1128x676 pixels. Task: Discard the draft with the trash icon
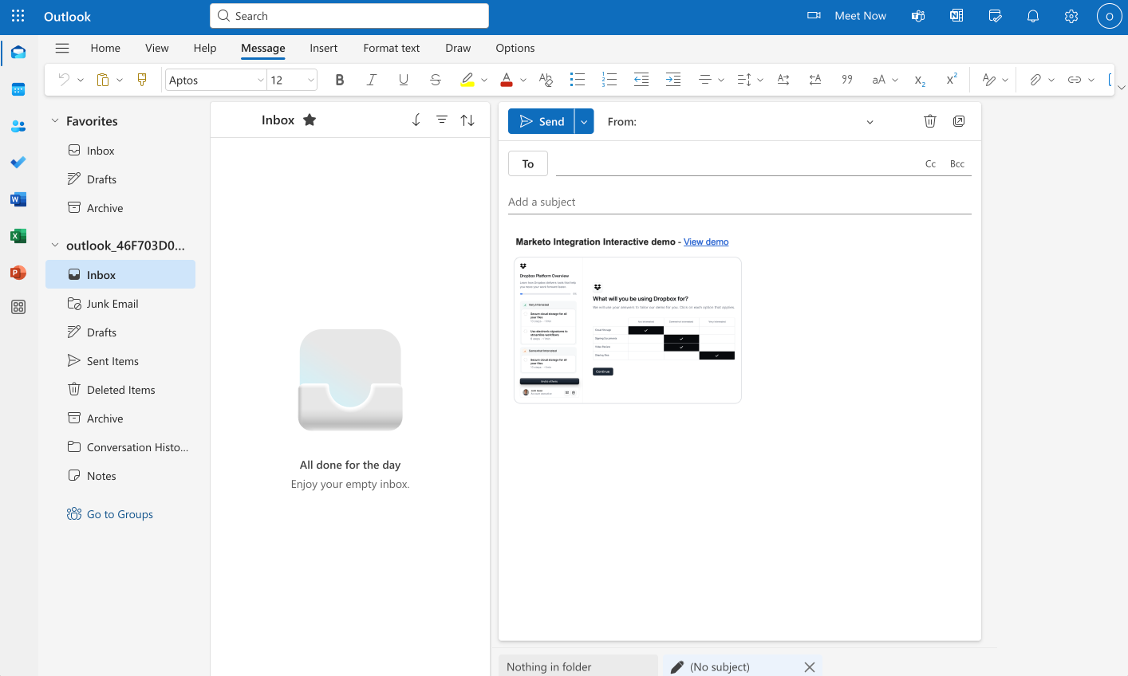(x=929, y=121)
